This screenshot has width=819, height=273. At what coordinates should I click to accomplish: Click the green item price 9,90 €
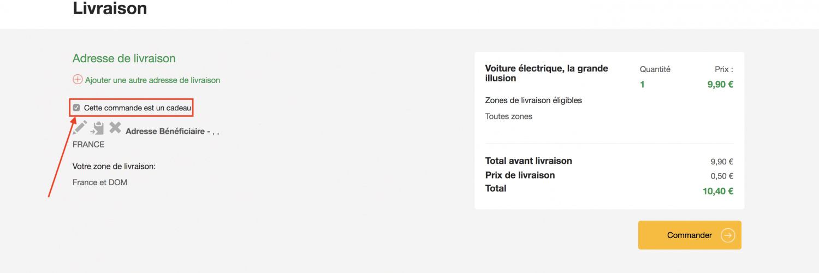tap(720, 85)
